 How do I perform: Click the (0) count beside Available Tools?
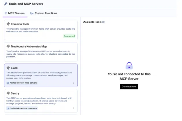pos(104,22)
